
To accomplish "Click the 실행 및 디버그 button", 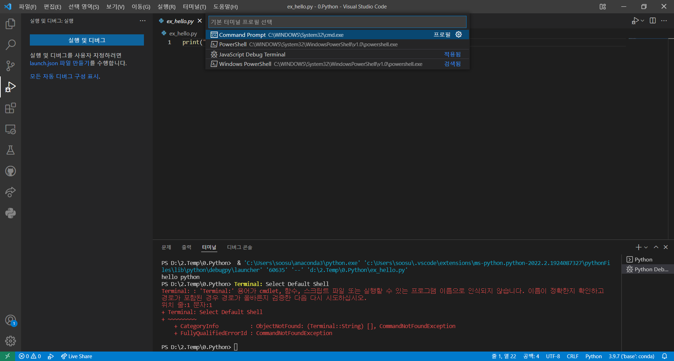I will 87,40.
